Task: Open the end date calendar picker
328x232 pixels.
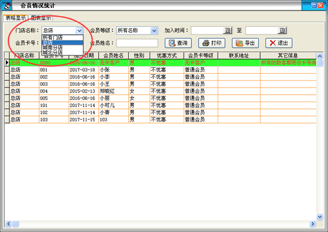Action: (282, 30)
